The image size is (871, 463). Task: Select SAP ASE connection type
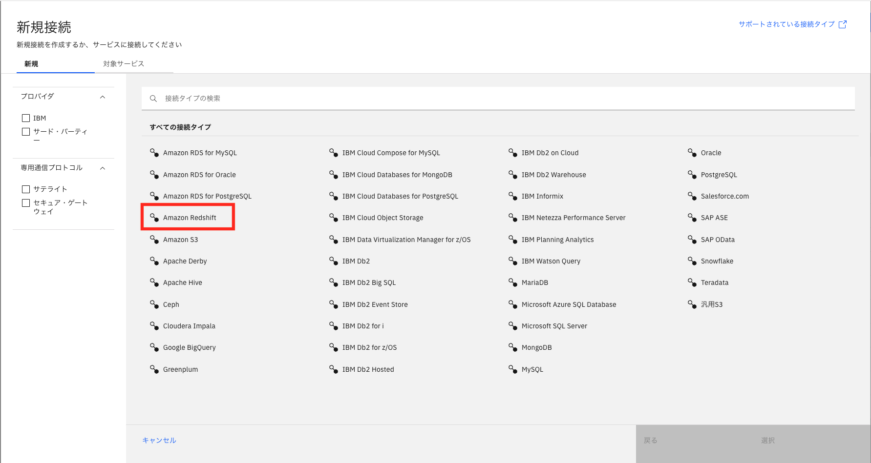(x=714, y=218)
